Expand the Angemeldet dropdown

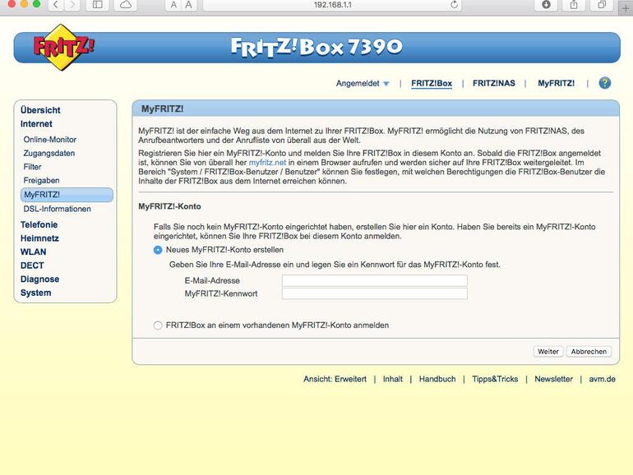pos(363,84)
